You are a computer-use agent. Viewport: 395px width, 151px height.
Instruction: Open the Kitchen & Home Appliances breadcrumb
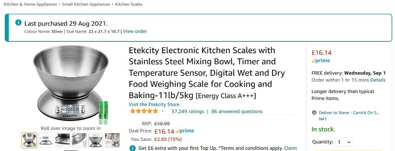tap(30, 4)
